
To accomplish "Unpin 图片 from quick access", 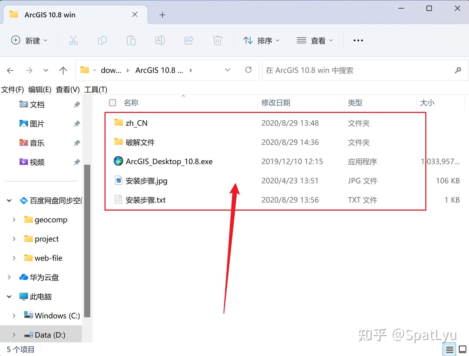I will pyautogui.click(x=77, y=124).
